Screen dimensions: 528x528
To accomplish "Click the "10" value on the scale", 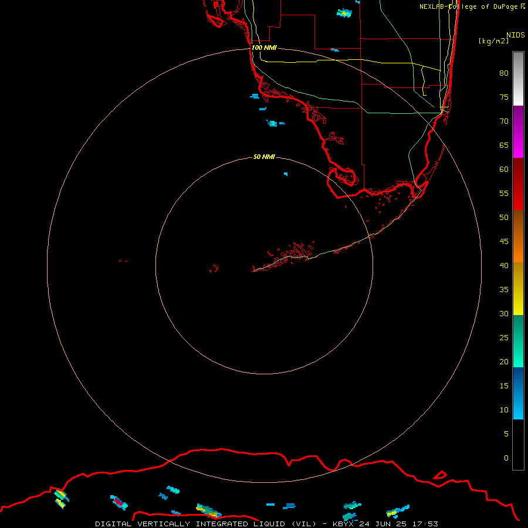I will click(x=504, y=410).
